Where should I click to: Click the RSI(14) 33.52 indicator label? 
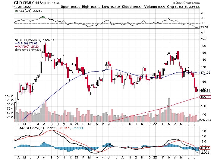(x=30, y=11)
